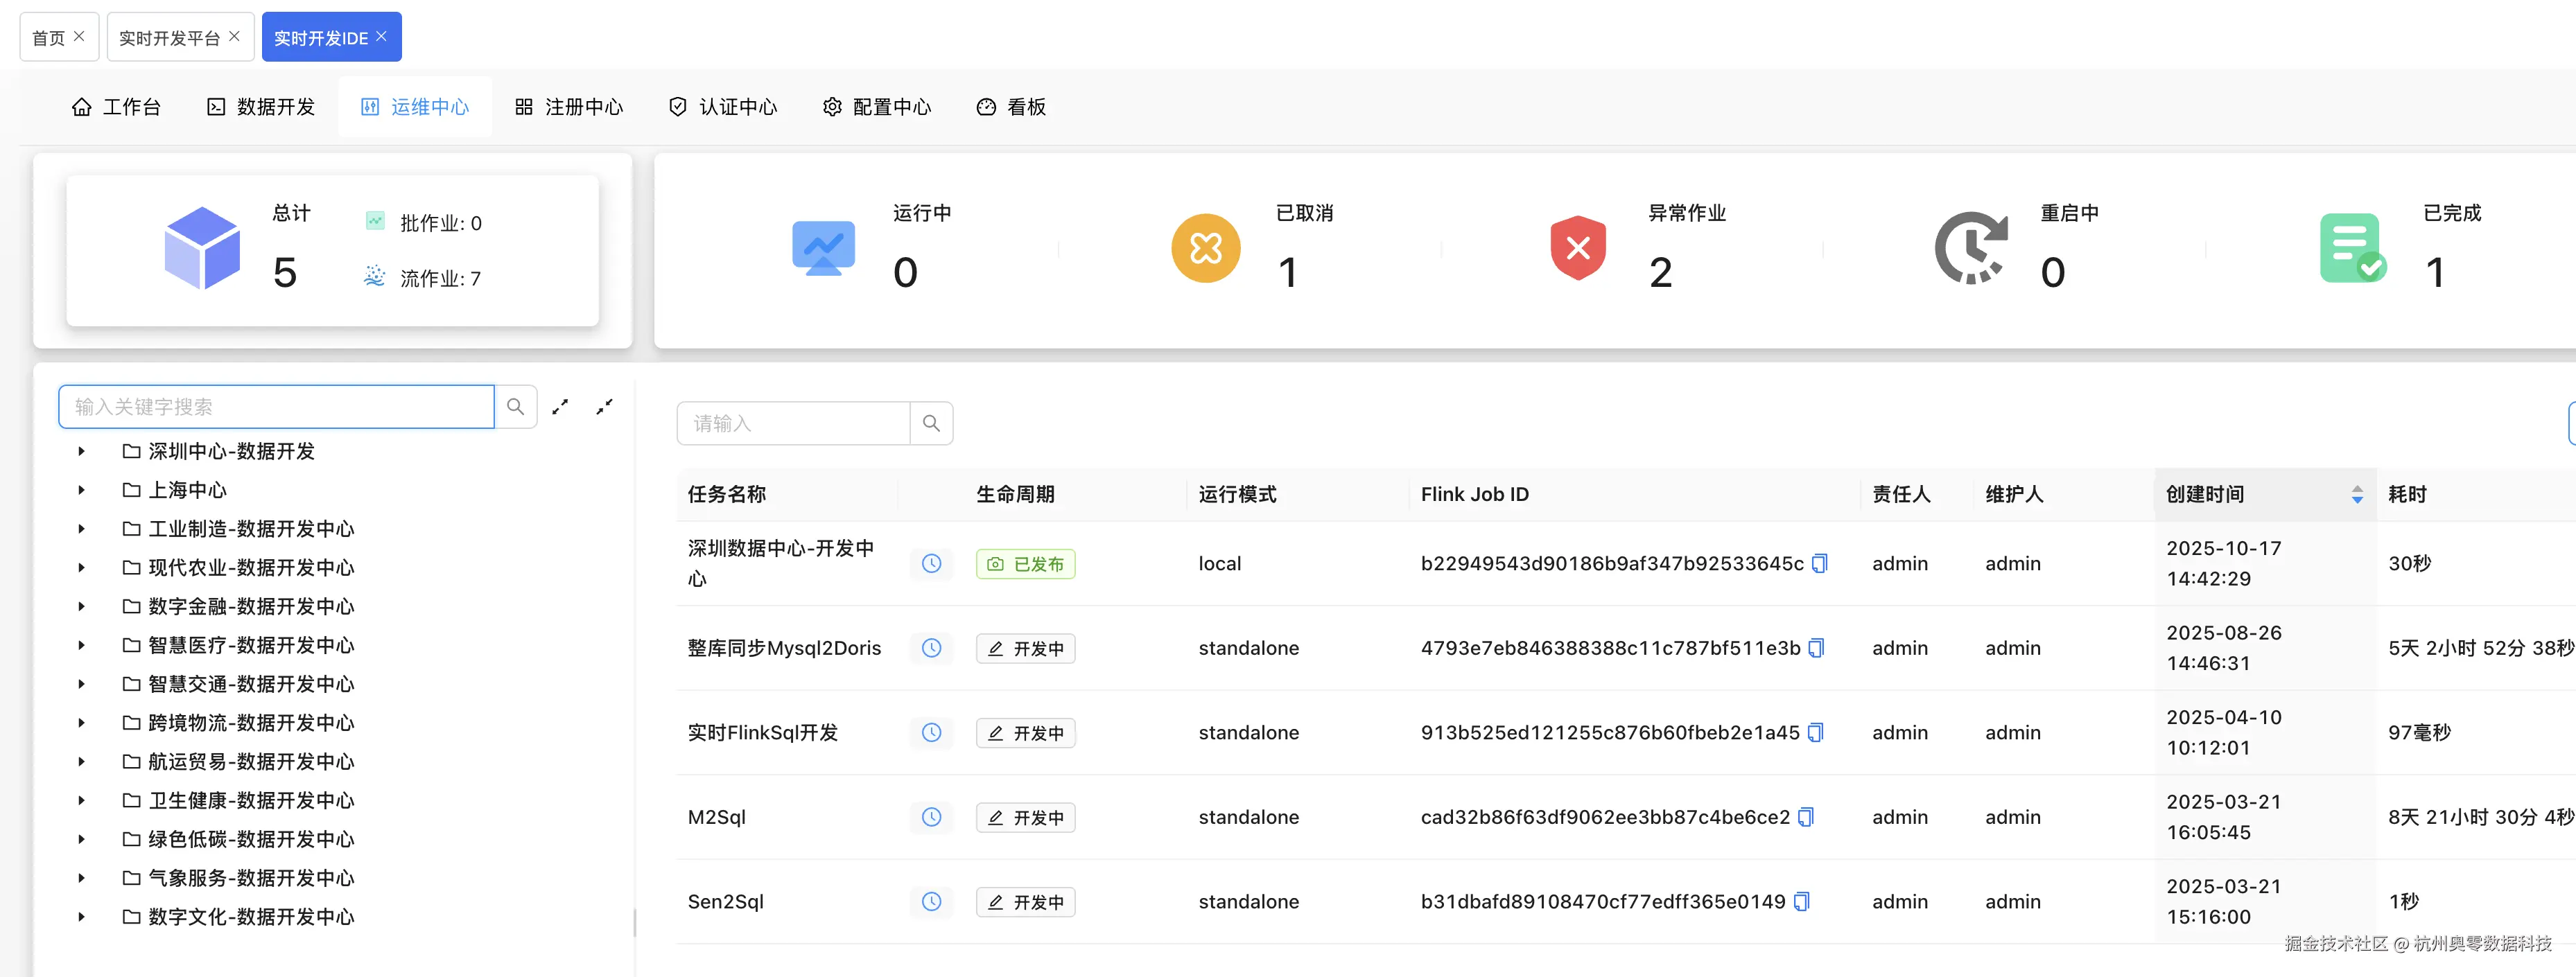The height and width of the screenshot is (977, 2576).
Task: Expand the 上海中心 tree node
Action: [82, 490]
